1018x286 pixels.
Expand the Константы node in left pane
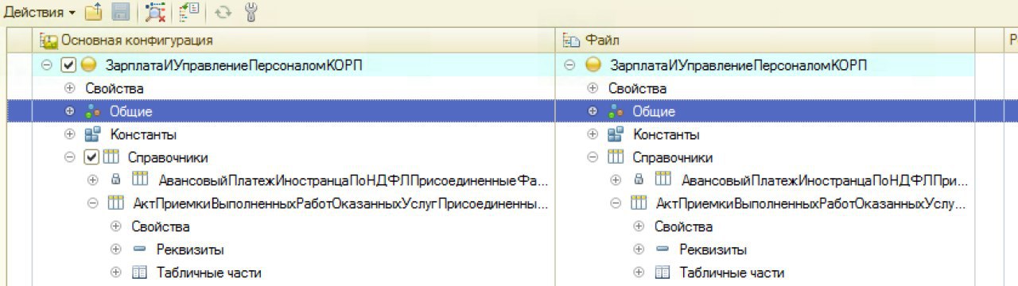(x=69, y=134)
